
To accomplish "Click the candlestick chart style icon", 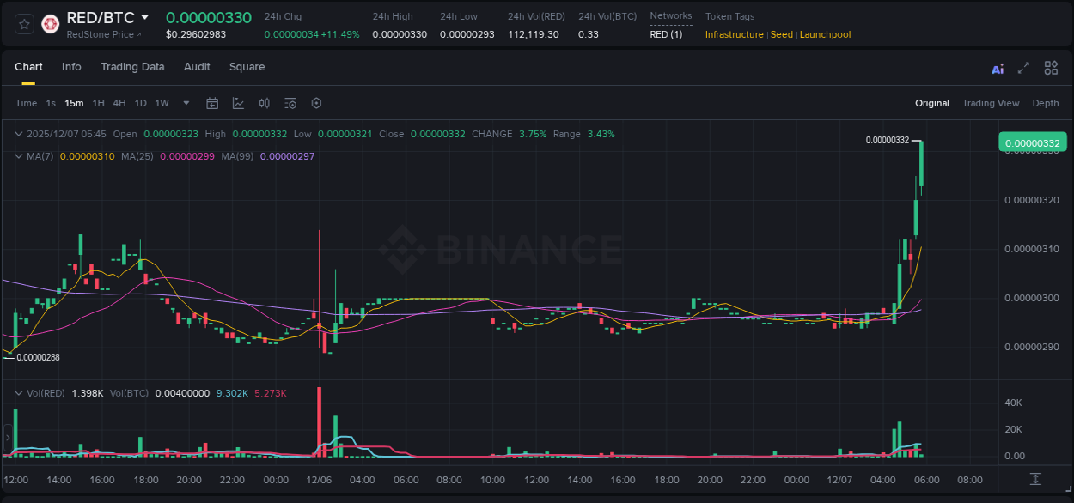I will tap(265, 103).
